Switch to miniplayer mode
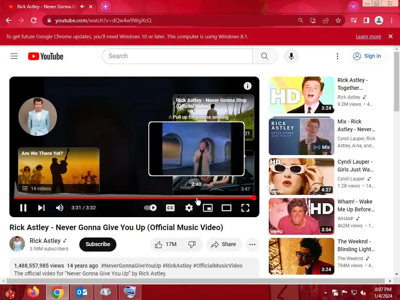400x300 pixels. point(208,208)
